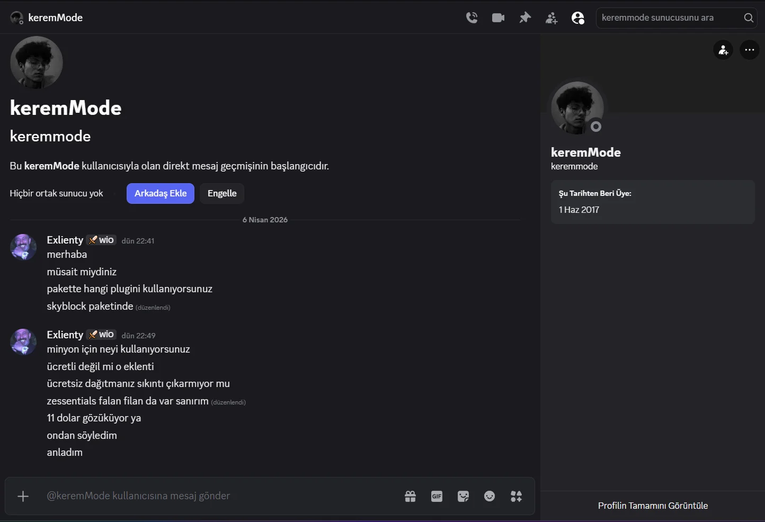Click keremMode's avatar in profile panel

577,107
